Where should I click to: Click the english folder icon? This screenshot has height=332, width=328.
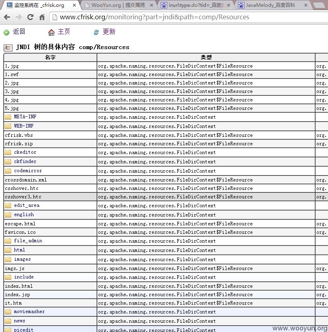tap(8, 215)
